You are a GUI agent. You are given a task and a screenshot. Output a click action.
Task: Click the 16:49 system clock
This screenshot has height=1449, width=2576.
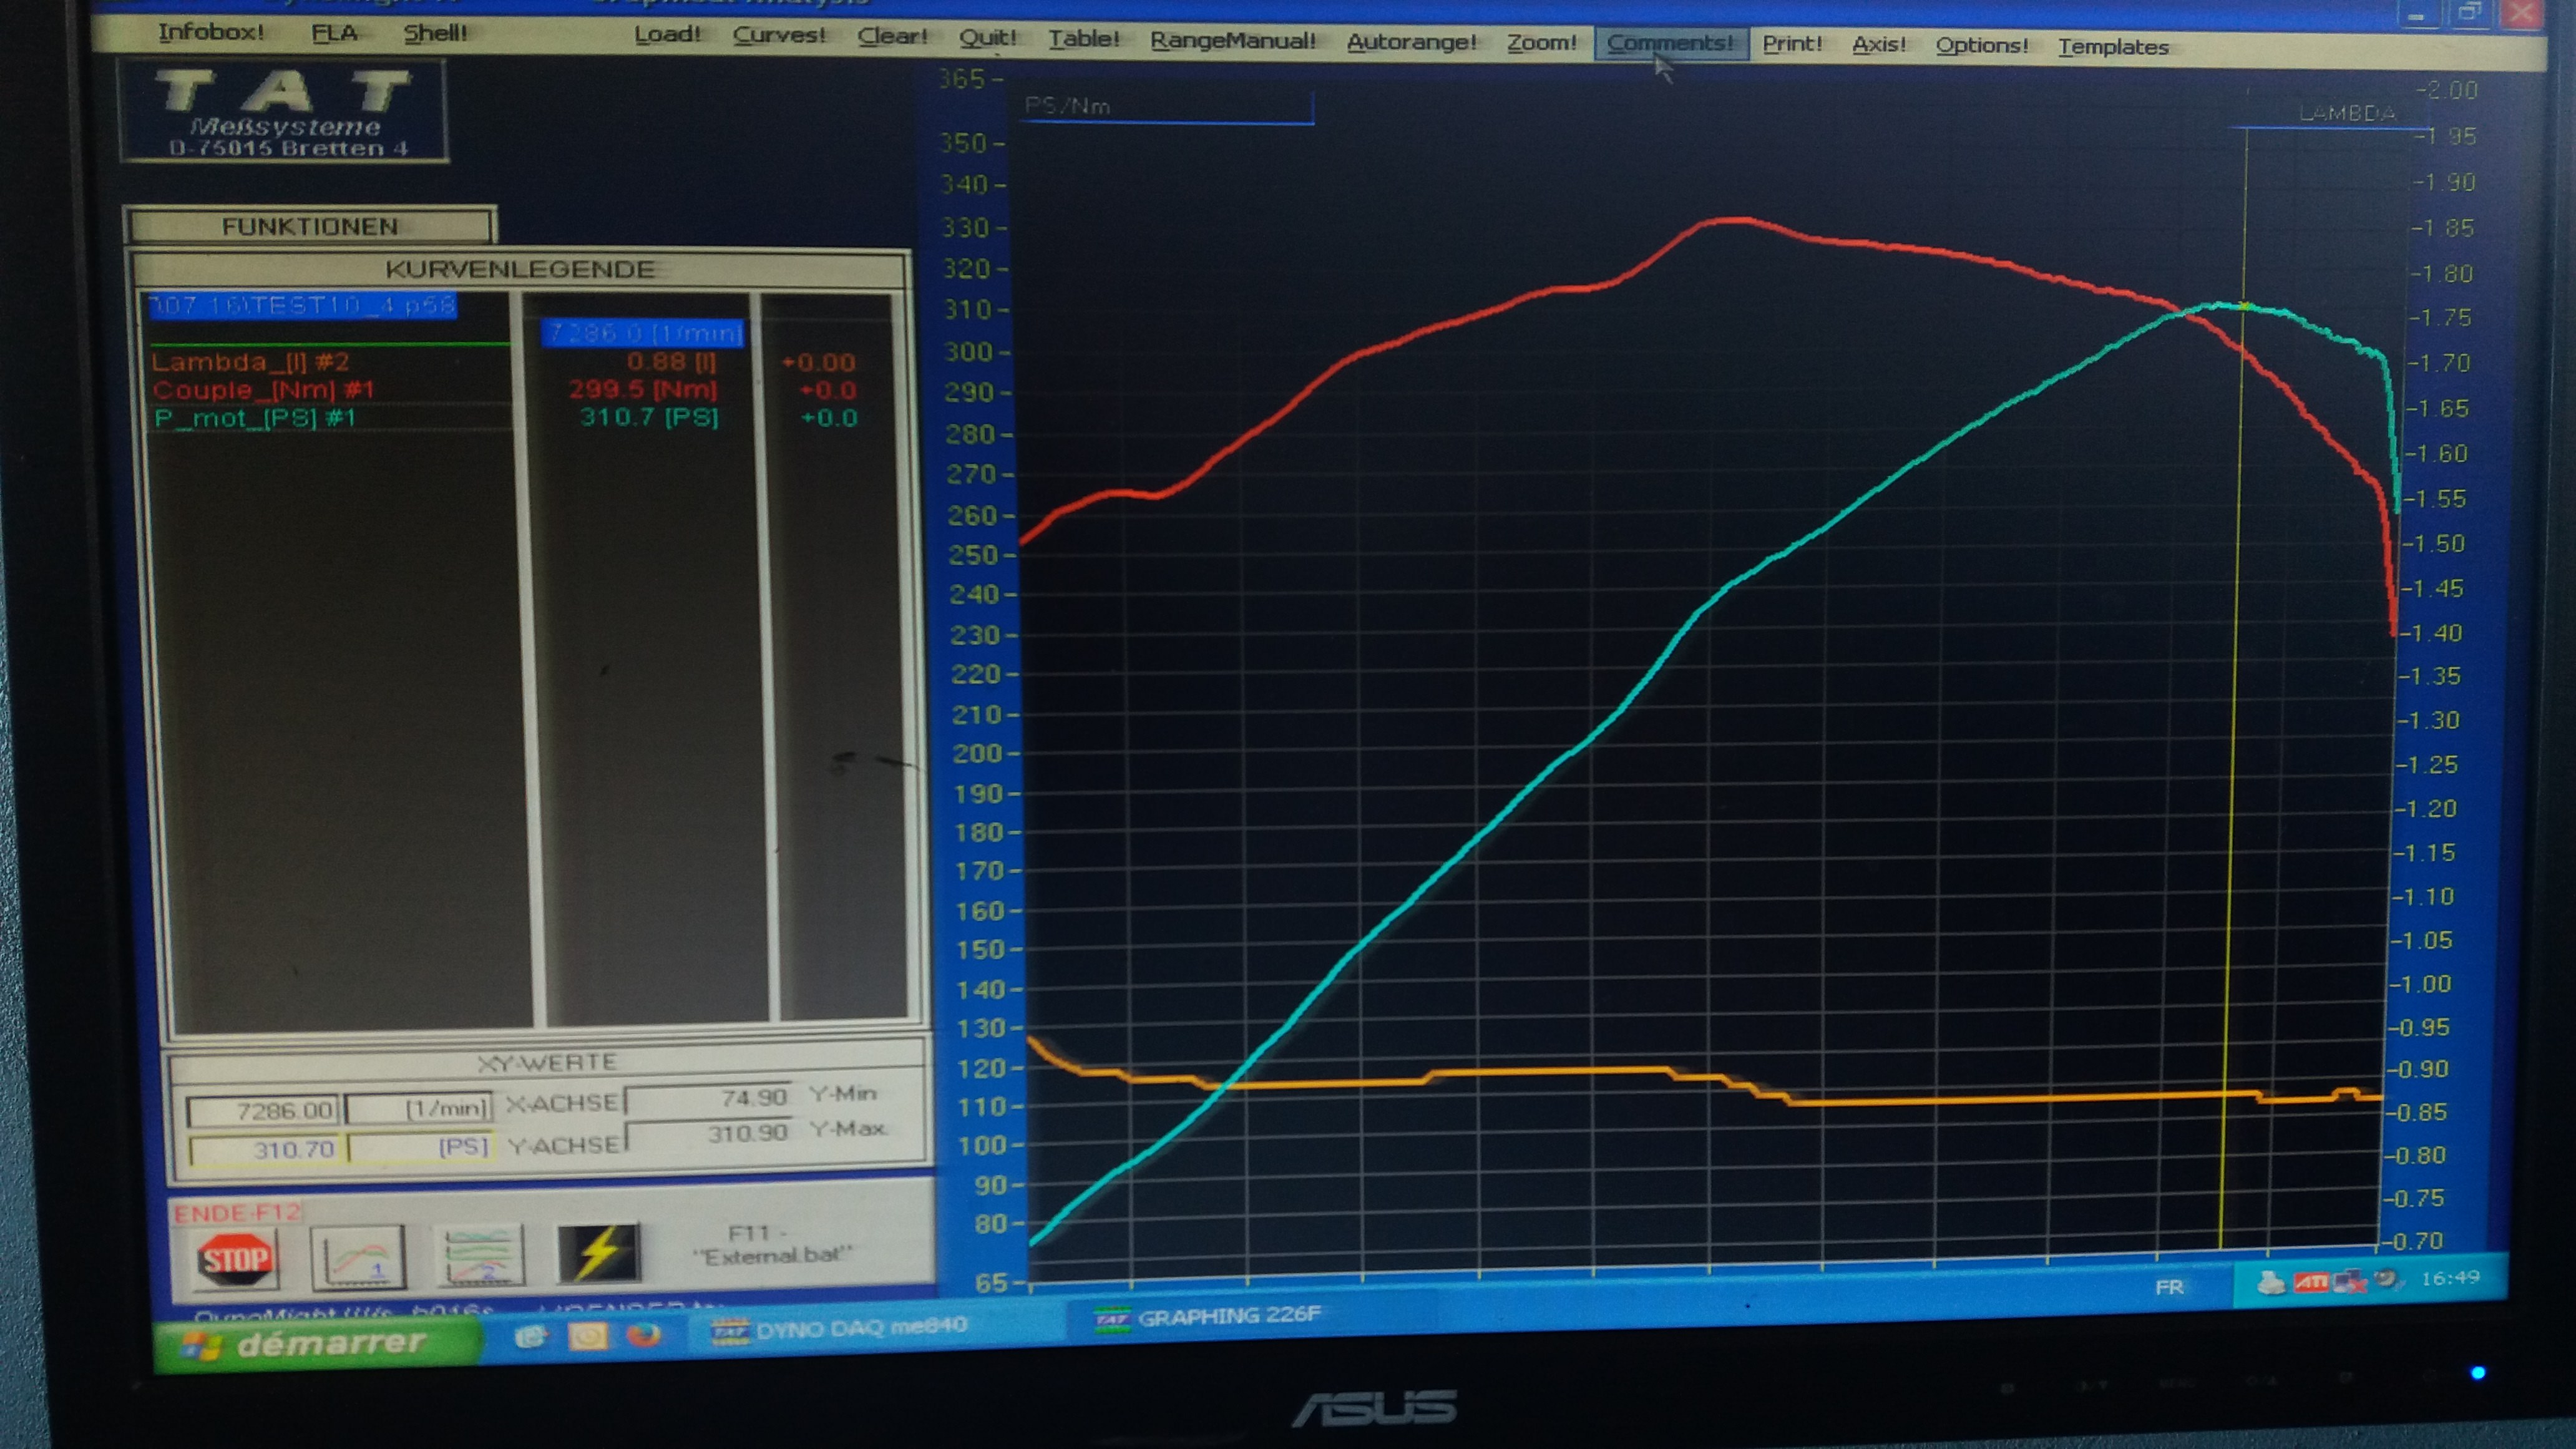pyautogui.click(x=2450, y=1278)
